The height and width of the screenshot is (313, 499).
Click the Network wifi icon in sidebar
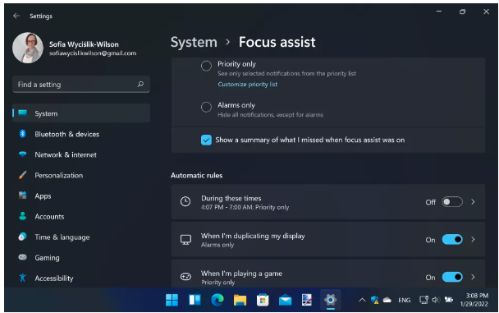pyautogui.click(x=23, y=154)
